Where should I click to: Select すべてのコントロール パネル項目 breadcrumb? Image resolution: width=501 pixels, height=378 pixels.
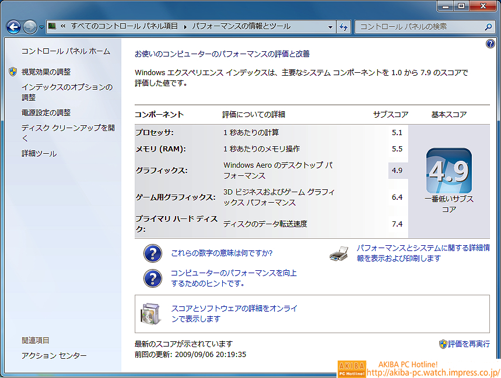pos(125,27)
